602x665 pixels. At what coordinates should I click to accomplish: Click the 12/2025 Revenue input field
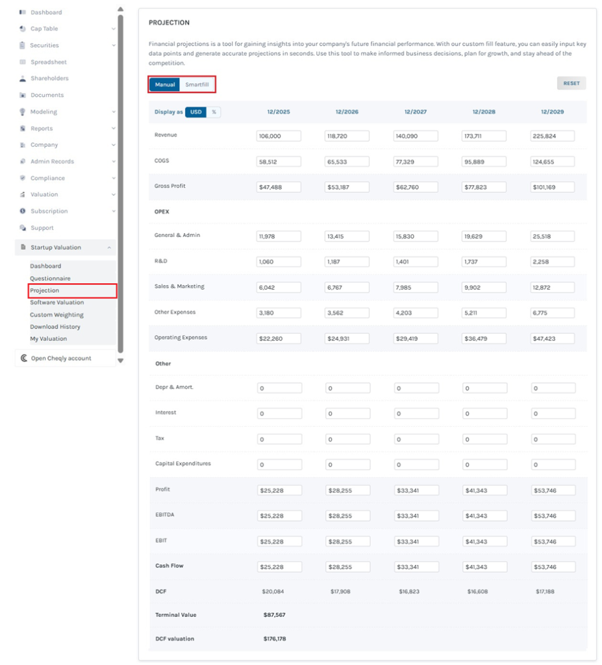tap(279, 136)
